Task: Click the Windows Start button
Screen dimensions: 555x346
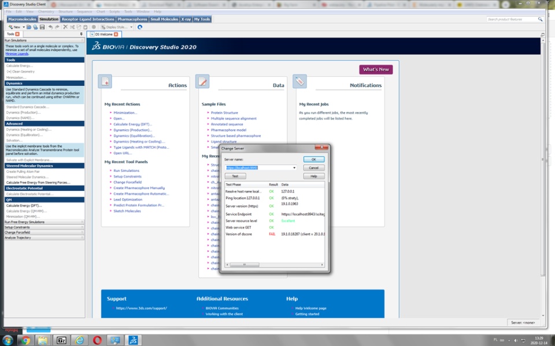Action: 8,340
